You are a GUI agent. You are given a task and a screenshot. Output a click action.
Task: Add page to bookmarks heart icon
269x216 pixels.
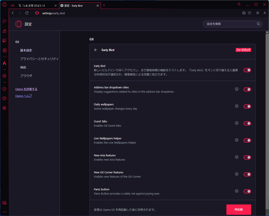(250, 13)
